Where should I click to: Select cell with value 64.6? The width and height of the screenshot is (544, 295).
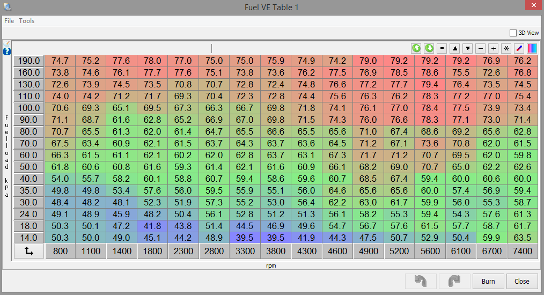point(337,190)
